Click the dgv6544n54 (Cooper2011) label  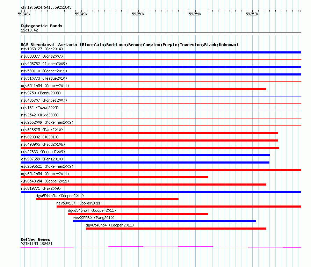tap(60, 196)
